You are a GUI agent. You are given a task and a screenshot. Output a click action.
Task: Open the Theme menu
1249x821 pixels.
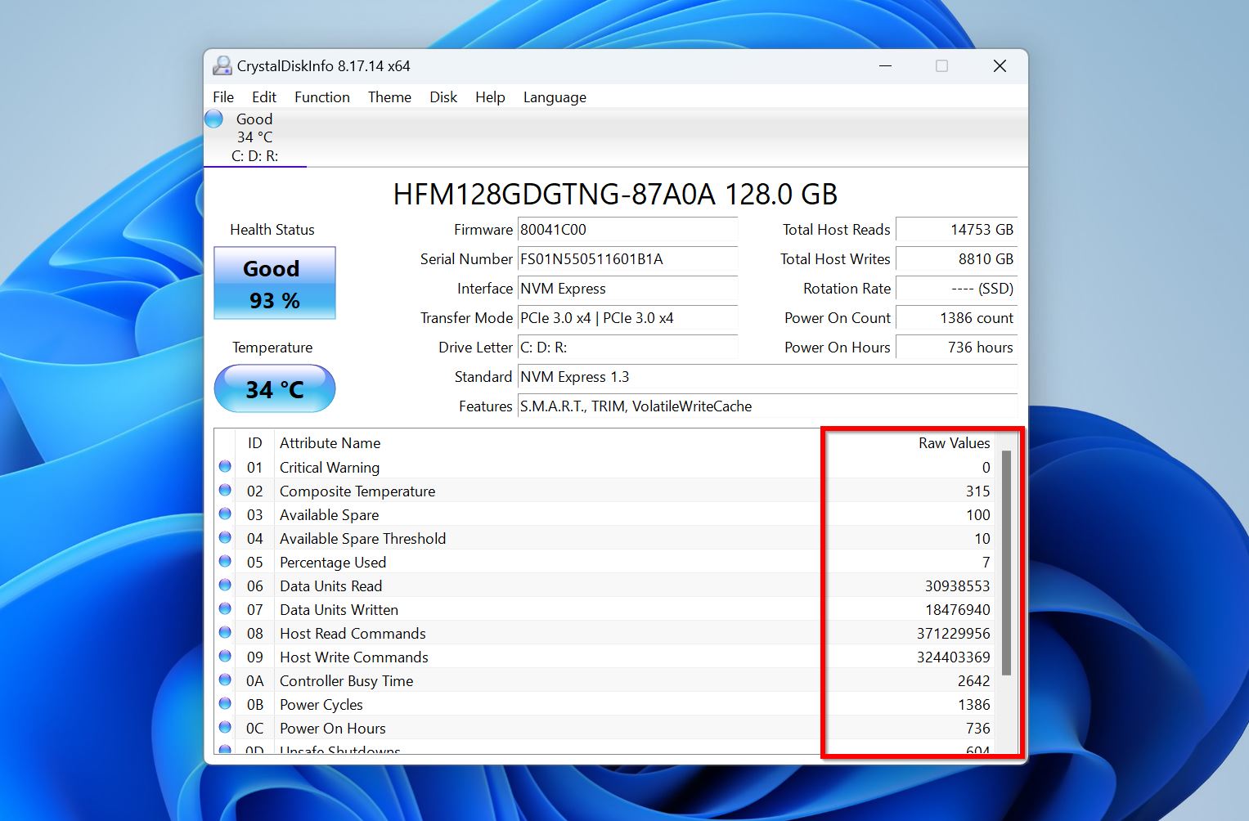click(x=389, y=97)
